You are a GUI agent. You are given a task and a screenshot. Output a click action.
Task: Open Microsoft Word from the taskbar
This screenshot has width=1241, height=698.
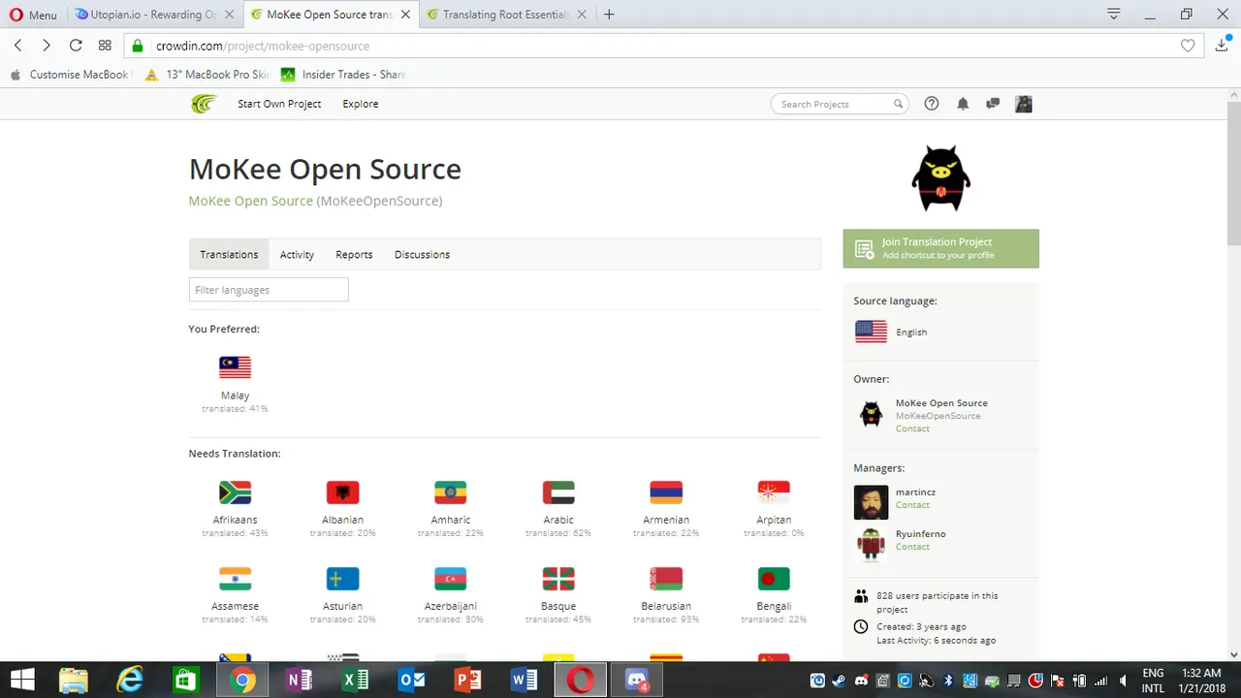pos(525,680)
